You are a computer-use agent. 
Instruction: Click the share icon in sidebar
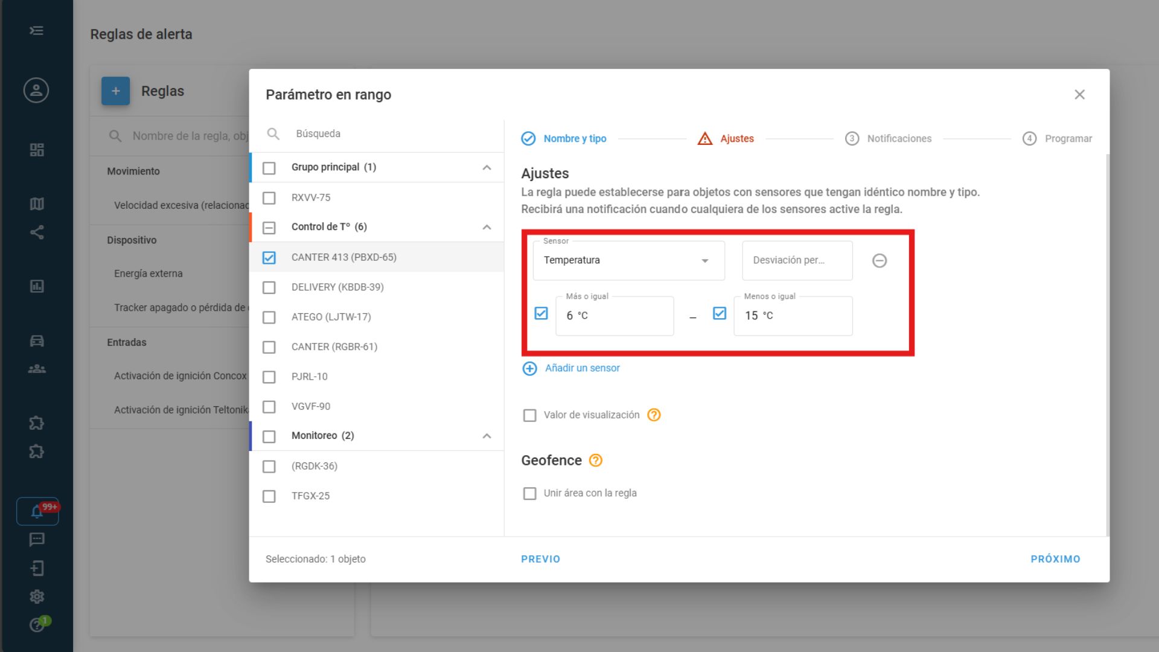pos(37,232)
